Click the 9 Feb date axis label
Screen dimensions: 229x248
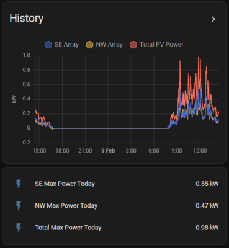coord(108,151)
